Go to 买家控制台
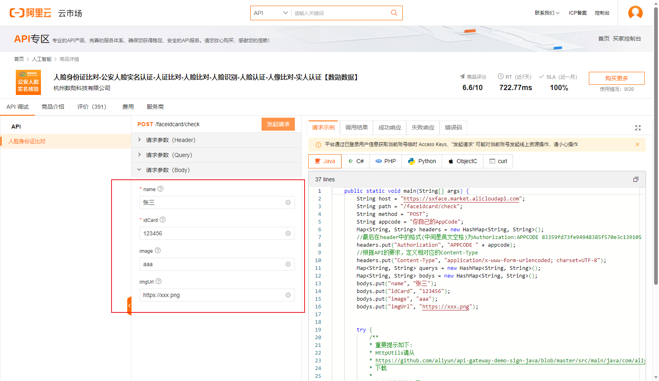Image resolution: width=659 pixels, height=381 pixels. click(627, 39)
